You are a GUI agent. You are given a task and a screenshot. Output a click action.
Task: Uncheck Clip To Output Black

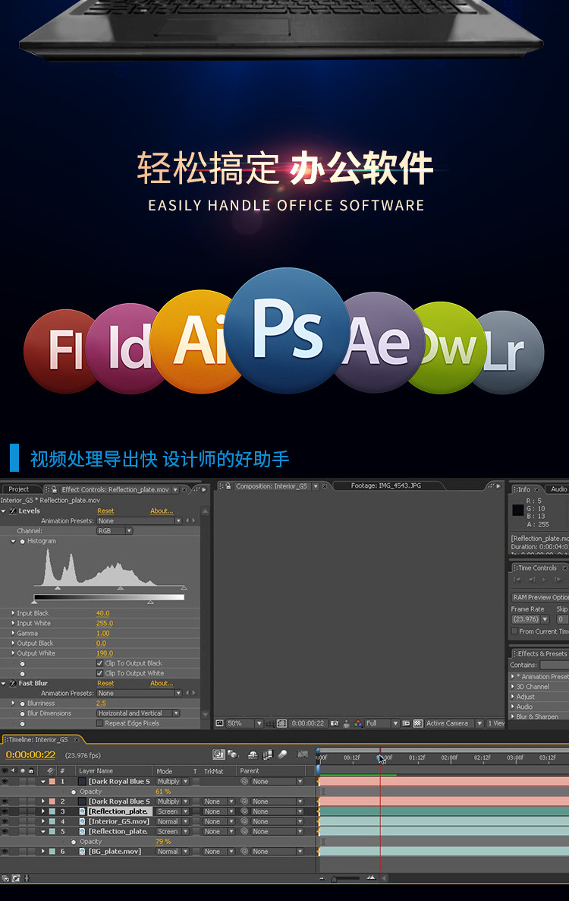click(100, 663)
